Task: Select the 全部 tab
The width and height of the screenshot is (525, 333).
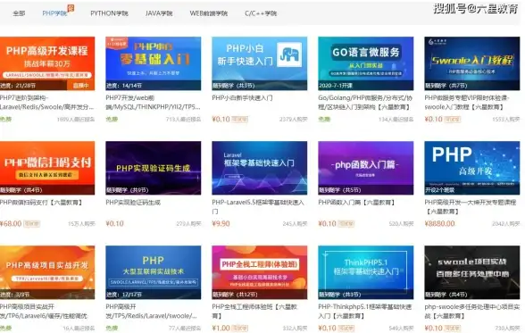Action: point(19,13)
